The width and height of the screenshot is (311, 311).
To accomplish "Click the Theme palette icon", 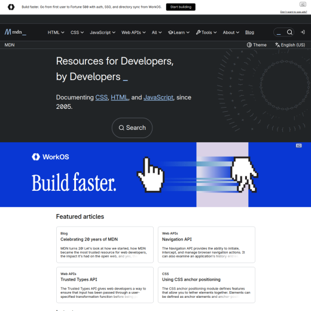I will click(249, 45).
